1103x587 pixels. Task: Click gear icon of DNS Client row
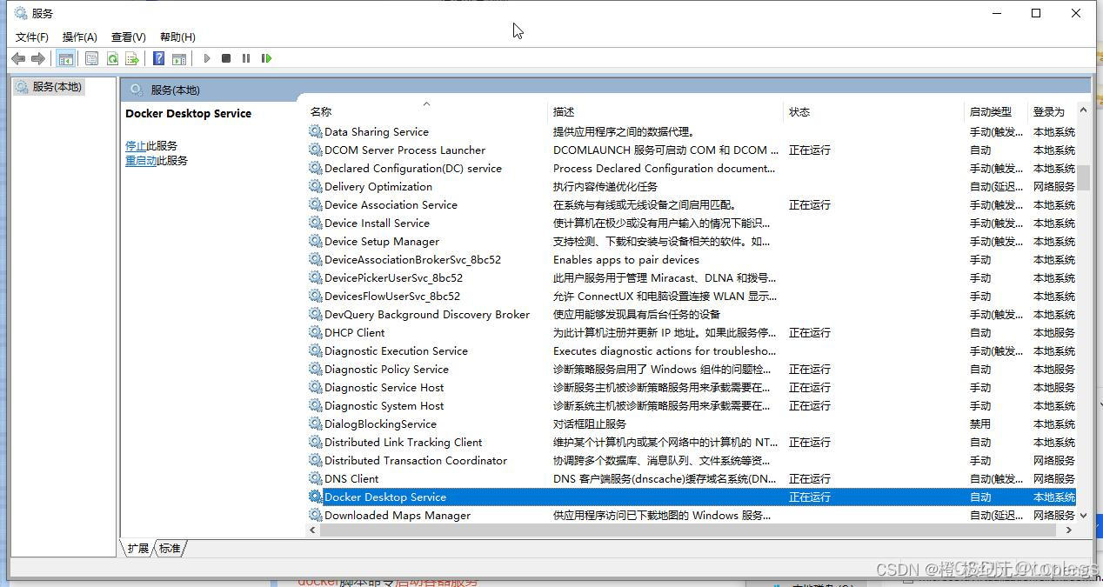pos(316,478)
